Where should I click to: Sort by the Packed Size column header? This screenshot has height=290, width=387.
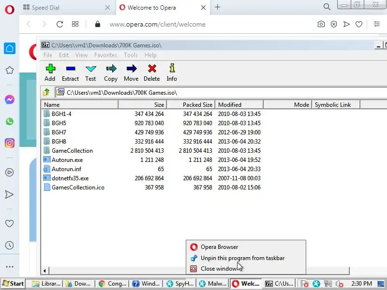pyautogui.click(x=191, y=104)
